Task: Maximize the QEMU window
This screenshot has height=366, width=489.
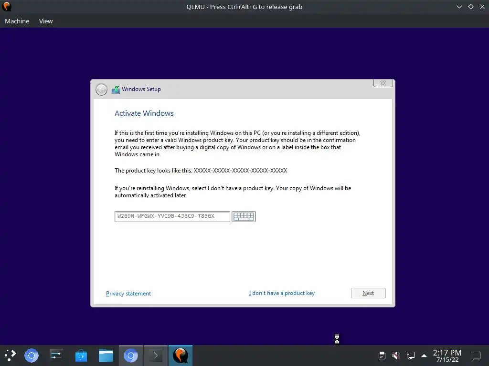Action: [471, 7]
